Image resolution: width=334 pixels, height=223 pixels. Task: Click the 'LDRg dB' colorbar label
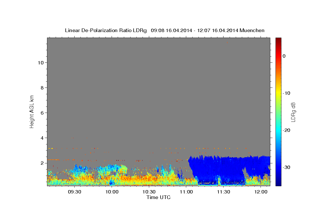point(293,112)
